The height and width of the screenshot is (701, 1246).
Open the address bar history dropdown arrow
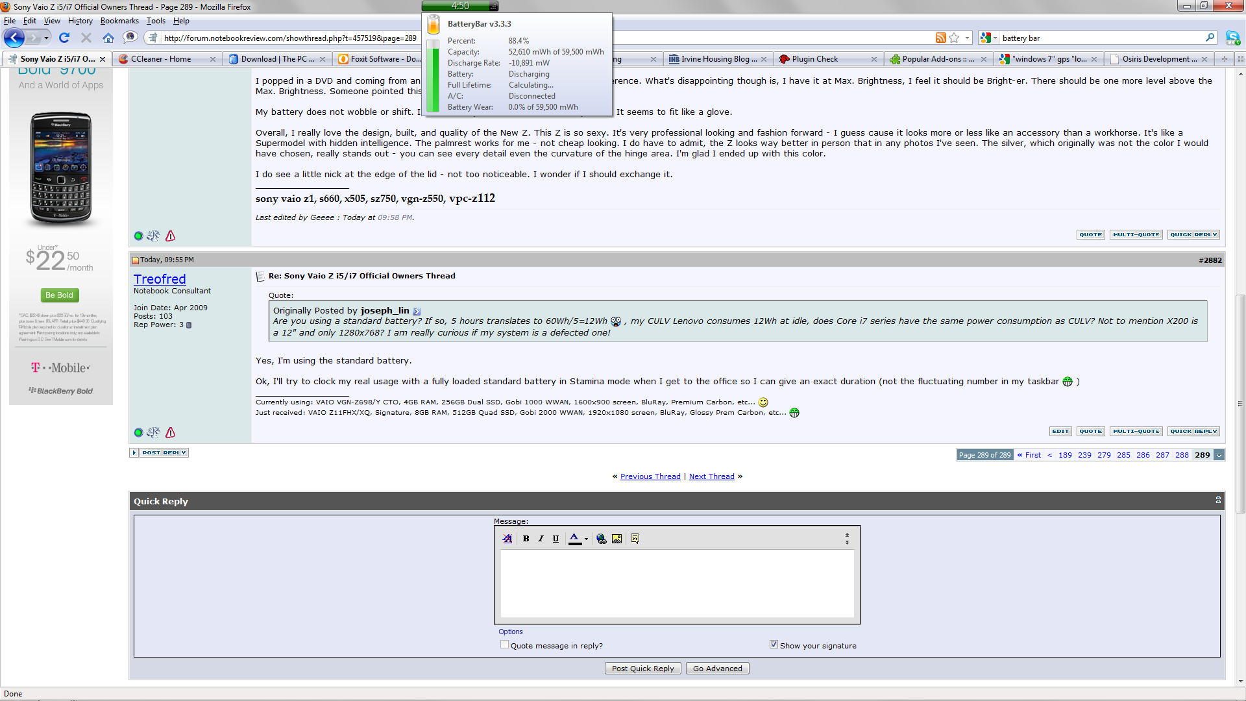click(x=967, y=38)
